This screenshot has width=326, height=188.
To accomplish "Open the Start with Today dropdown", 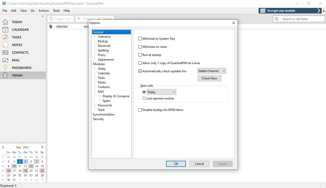I will point(161,92).
